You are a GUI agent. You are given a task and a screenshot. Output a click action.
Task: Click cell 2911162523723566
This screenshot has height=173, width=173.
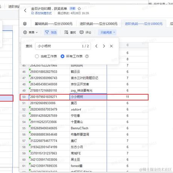49,122
